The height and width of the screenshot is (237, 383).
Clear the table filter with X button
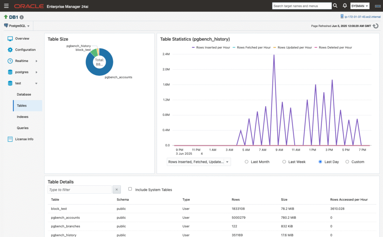click(x=116, y=190)
